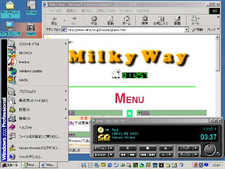Open the 表示(V) menu in IE
Viewport: 225px width, 169px height.
coord(87,11)
